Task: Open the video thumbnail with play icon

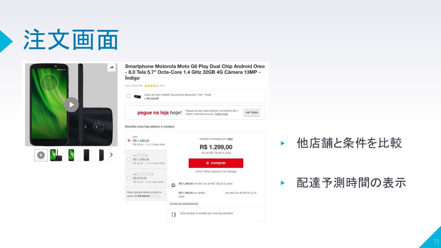Action: [x=41, y=155]
